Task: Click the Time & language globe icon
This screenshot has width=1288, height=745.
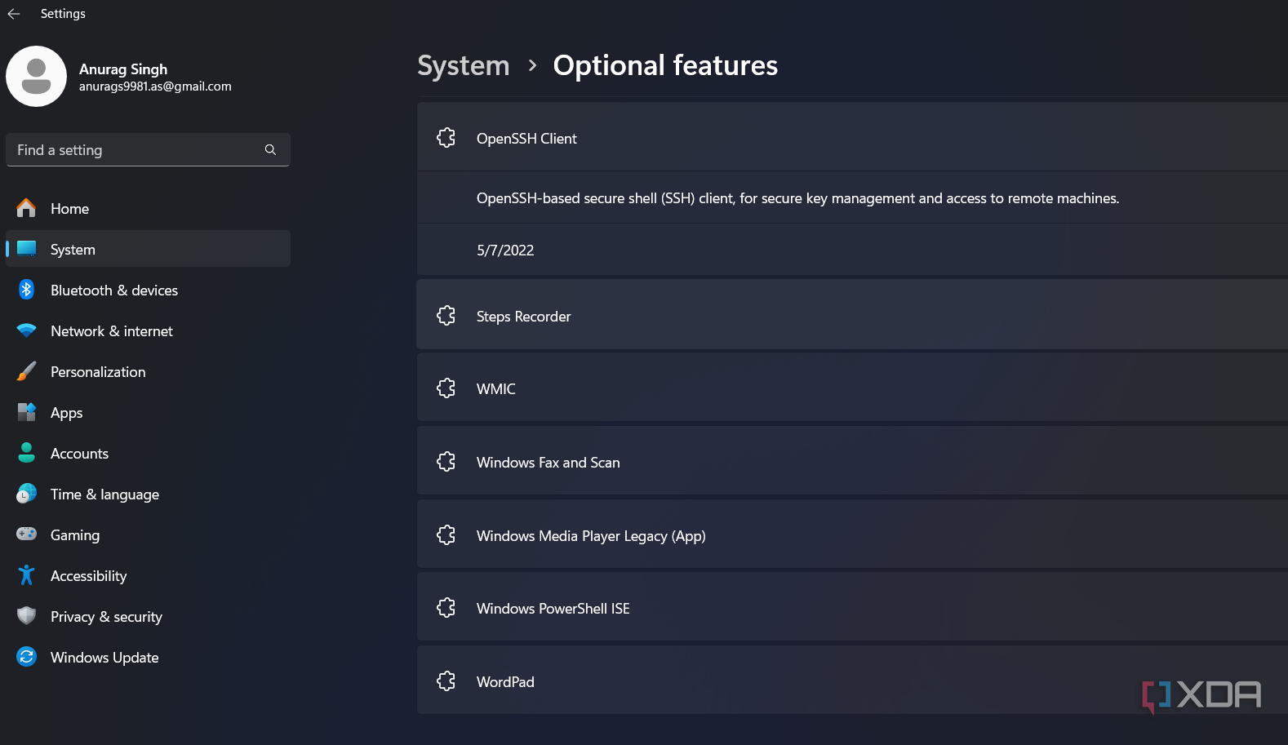Action: [x=26, y=494]
